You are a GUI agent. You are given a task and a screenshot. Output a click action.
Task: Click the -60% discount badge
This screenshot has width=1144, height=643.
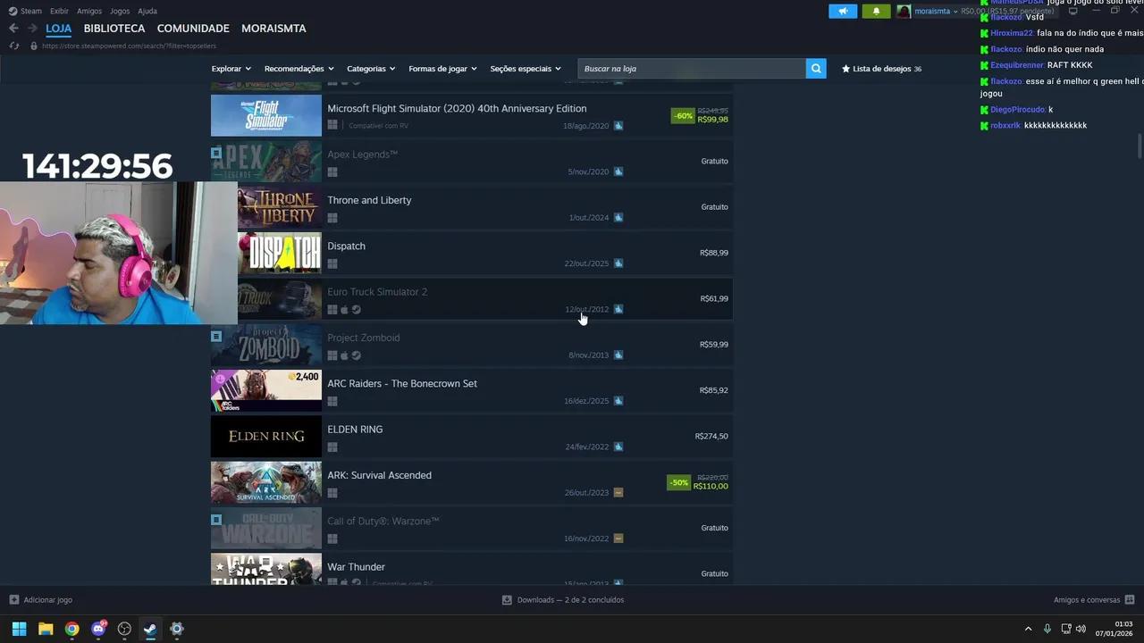click(x=683, y=116)
